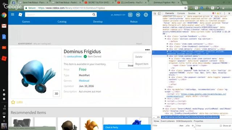Enable the Show all checkbox
This screenshot has width=232, height=130.
[x=221, y=126]
